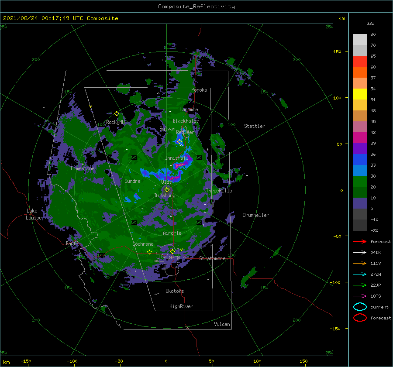
Task: Click the white plus marker east of ThreeHills
Action: point(247,175)
